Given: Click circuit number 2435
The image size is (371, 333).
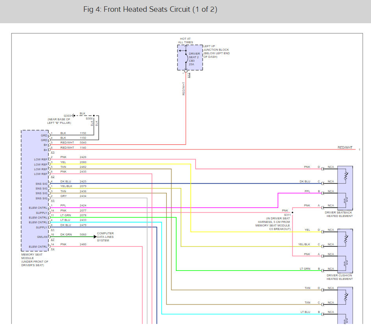Looking at the screenshot, I should (83, 172).
